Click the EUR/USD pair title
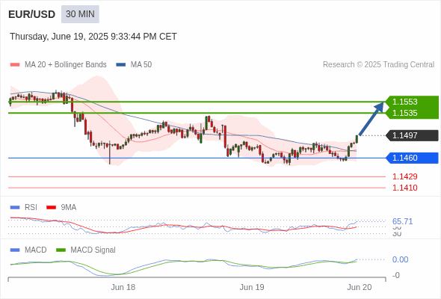Screen dimensions: 441x299 pos(32,14)
